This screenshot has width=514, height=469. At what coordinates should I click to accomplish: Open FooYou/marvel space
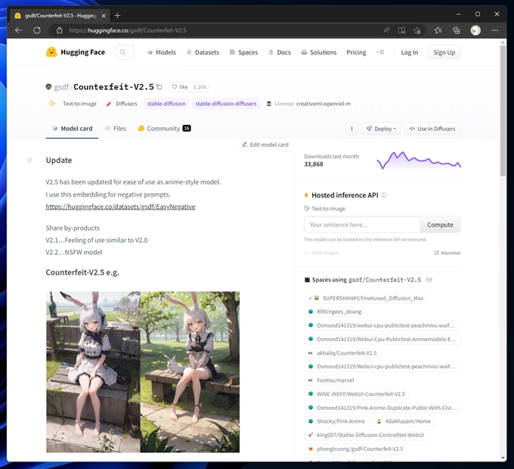(331, 380)
